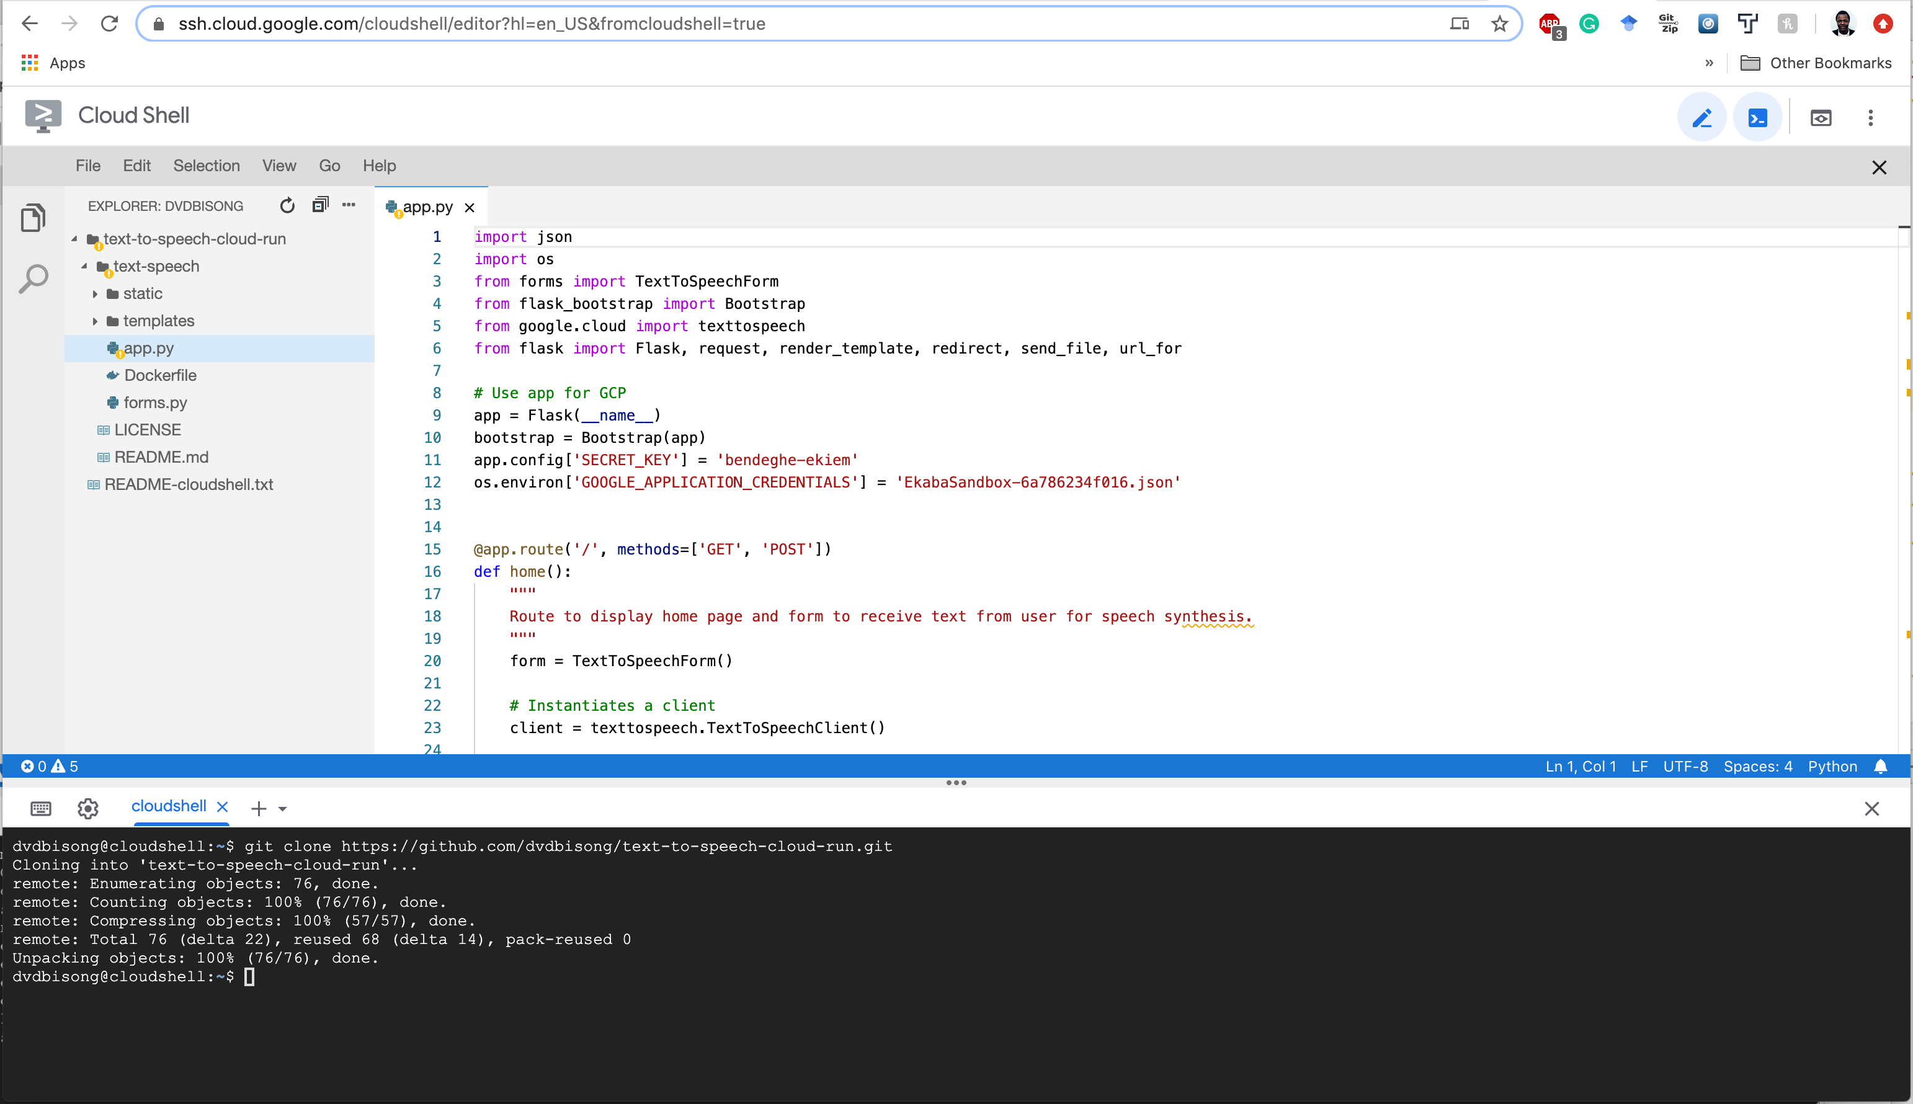Bookmark page with the star icon
1913x1104 pixels.
pyautogui.click(x=1499, y=24)
